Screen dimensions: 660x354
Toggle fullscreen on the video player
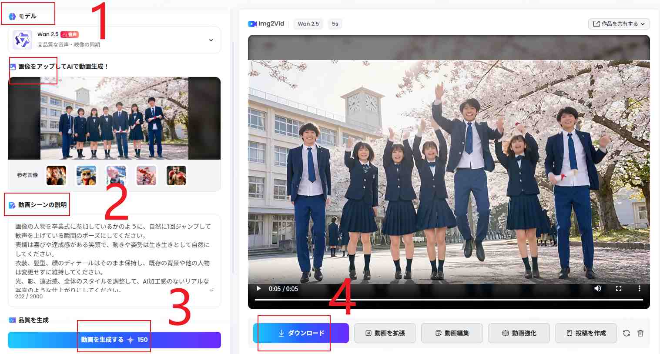point(618,288)
